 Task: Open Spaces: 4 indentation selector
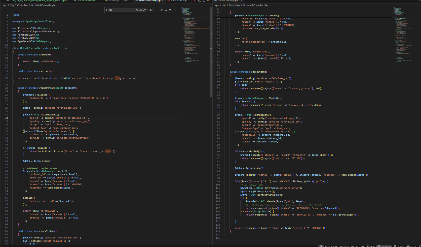pos(344,246)
